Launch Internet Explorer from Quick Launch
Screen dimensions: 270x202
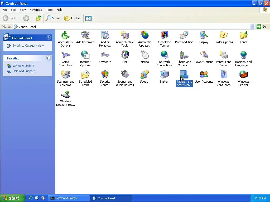tap(31, 198)
